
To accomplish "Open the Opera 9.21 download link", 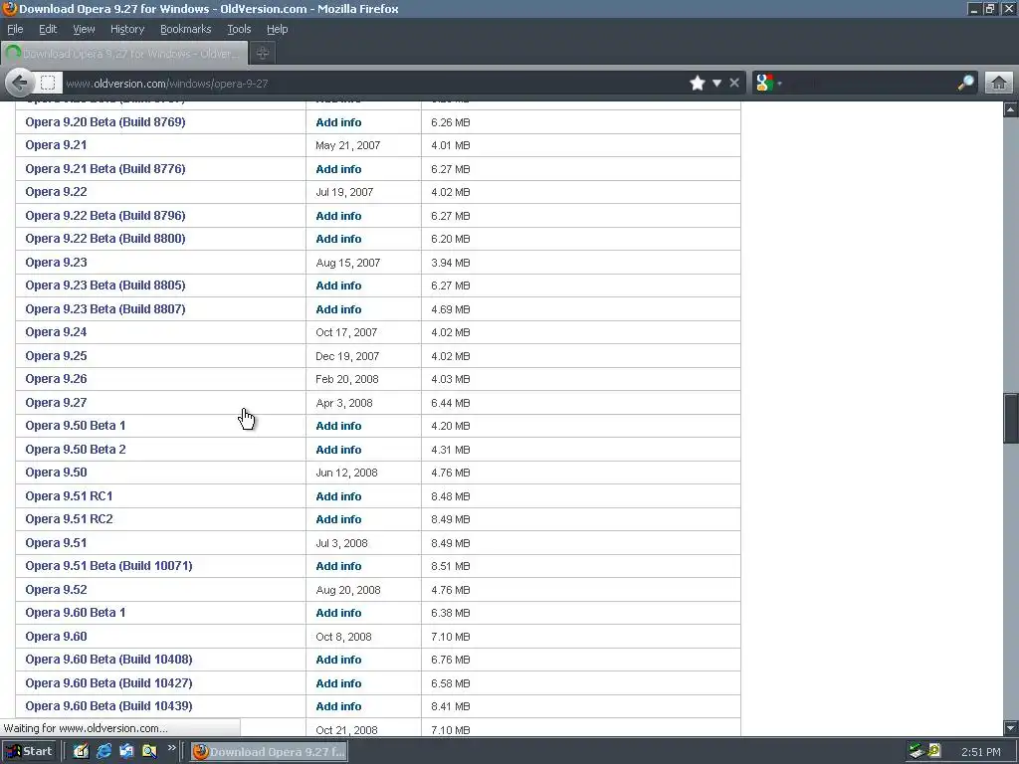I will (x=56, y=145).
